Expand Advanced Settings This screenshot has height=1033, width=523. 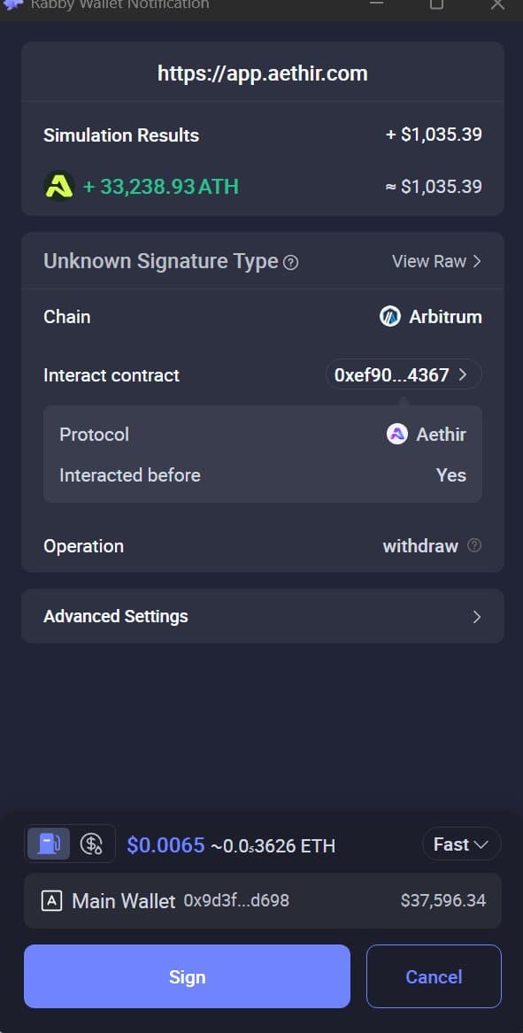tap(263, 616)
